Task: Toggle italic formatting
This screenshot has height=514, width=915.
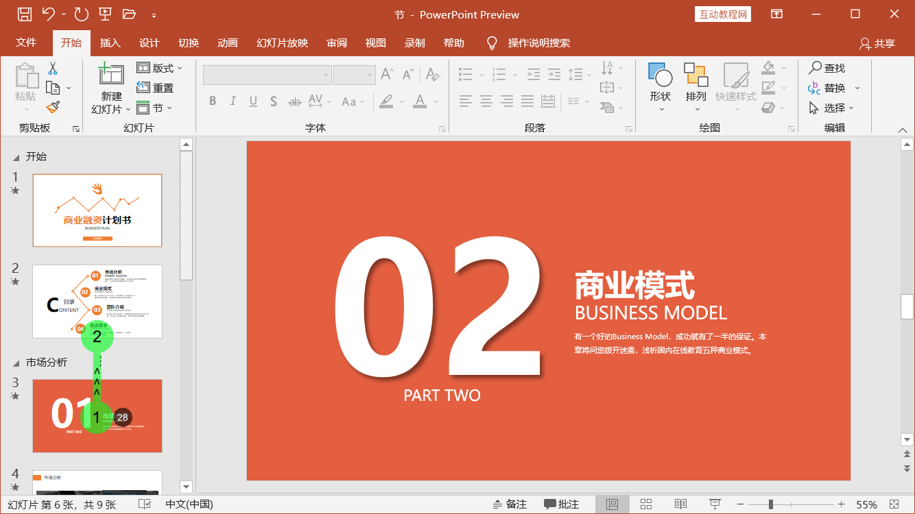Action: point(233,101)
